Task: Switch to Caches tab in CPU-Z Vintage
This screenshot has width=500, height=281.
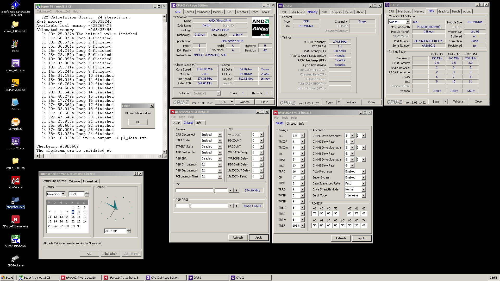Action: pyautogui.click(x=189, y=12)
